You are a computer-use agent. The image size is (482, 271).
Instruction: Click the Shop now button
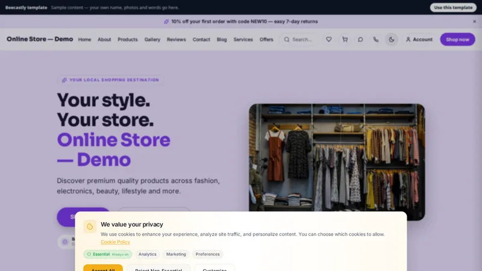457,39
